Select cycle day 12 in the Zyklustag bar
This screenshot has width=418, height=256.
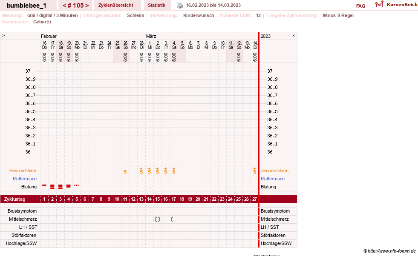(133, 199)
